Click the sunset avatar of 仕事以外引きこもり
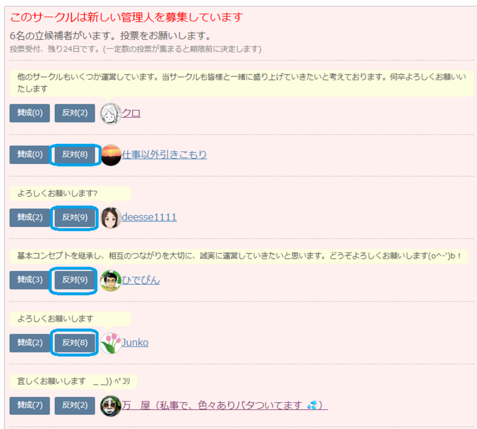Image resolution: width=477 pixels, height=429 pixels. click(x=111, y=155)
